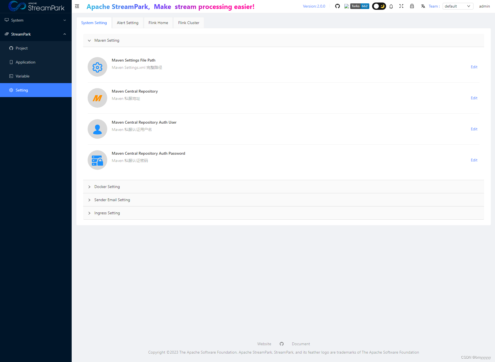Open the Project menu item
Screen dimensions: 495x362
(36, 48)
